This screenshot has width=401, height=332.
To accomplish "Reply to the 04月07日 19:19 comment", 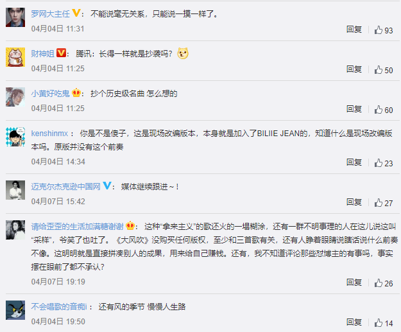I will pos(354,283).
